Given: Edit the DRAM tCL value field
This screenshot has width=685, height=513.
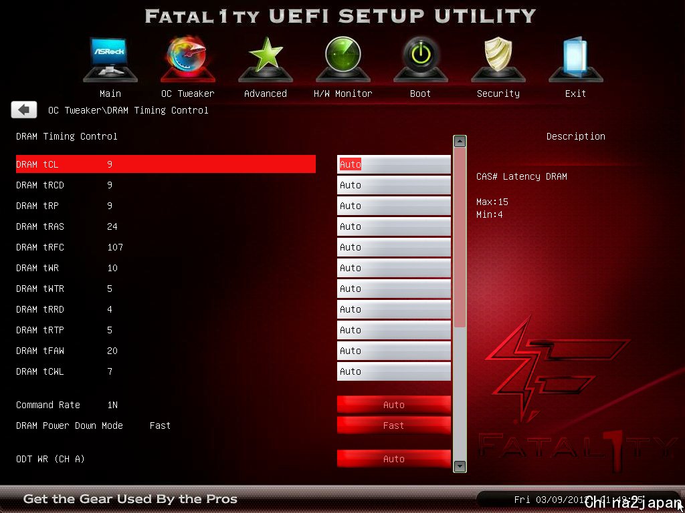Looking at the screenshot, I should tap(393, 164).
